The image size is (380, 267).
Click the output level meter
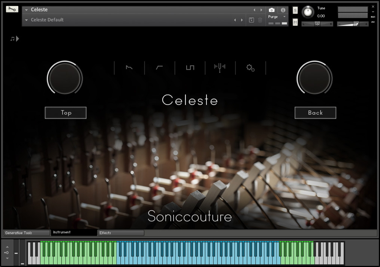pyautogui.click(x=353, y=12)
